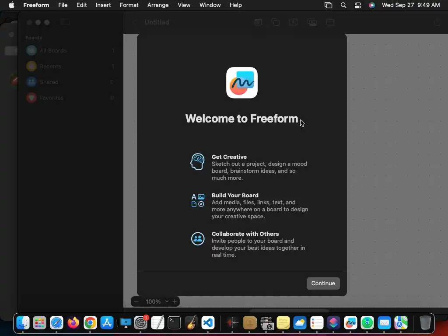Open the photos and media toolbar icon
Image resolution: width=448 pixels, height=336 pixels.
tap(312, 22)
